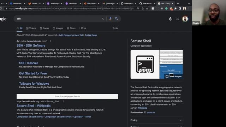Open Tailscale for Windows link
Image resolution: width=226 pixels, height=127 pixels.
tap(34, 84)
